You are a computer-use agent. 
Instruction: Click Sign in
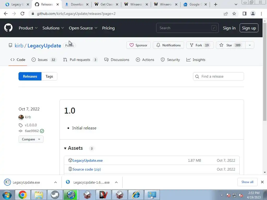[x=229, y=28]
